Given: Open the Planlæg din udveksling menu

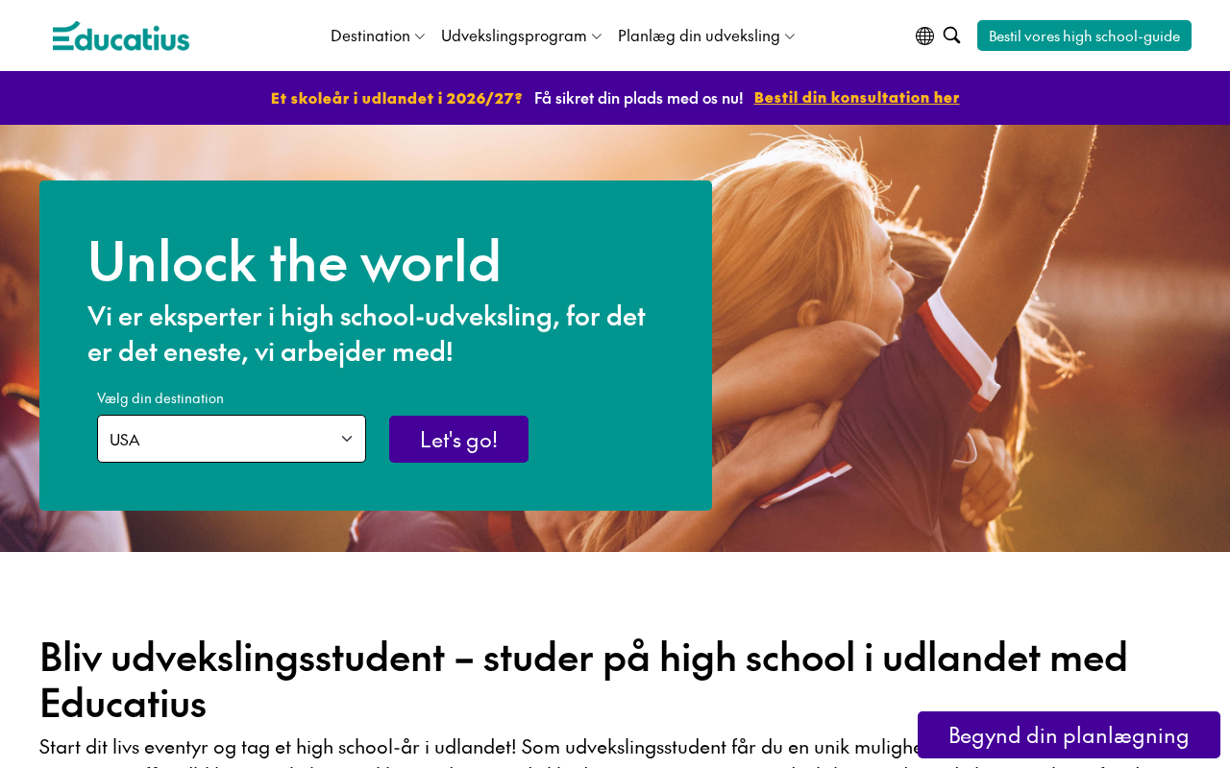Looking at the screenshot, I should click(706, 36).
